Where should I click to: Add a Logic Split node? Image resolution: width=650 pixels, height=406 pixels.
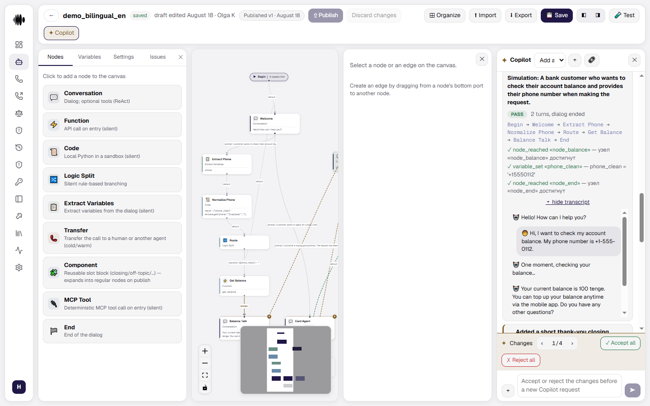[x=112, y=180]
